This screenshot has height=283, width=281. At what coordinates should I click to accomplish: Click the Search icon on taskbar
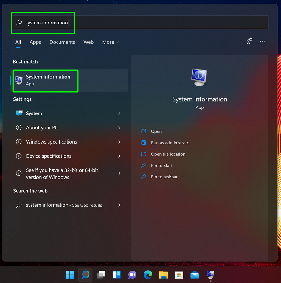click(85, 275)
